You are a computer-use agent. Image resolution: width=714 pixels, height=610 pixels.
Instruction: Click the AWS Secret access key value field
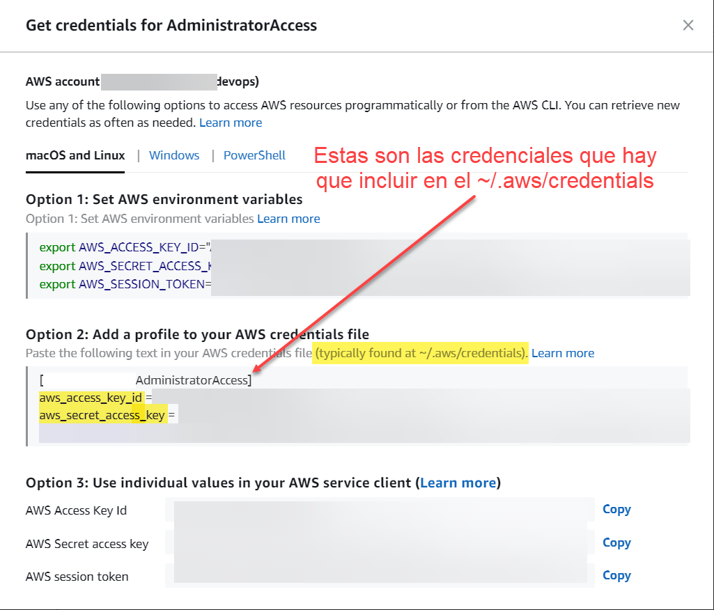[380, 543]
